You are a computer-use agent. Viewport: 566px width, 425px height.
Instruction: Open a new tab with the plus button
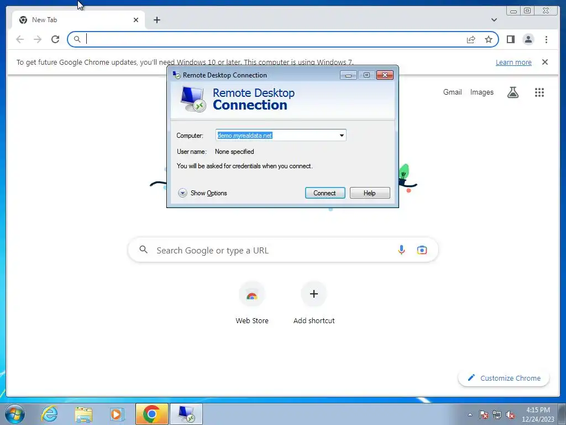coord(156,20)
